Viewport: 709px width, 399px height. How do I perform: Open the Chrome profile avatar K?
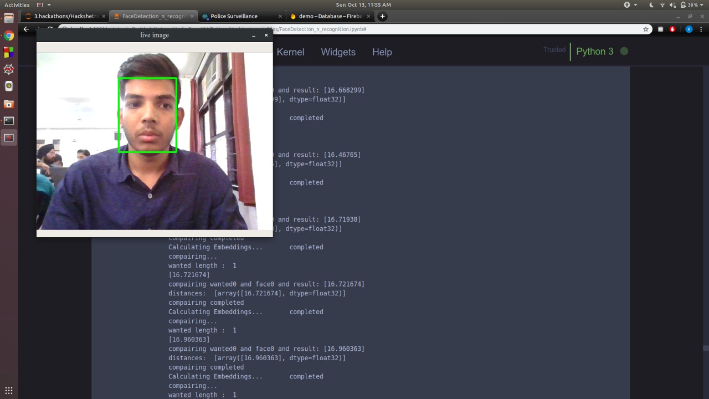point(689,29)
